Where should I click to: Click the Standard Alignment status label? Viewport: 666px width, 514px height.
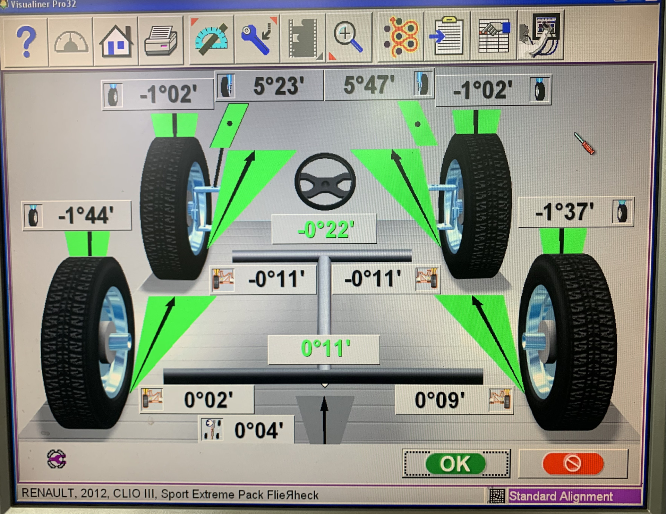[x=560, y=497]
